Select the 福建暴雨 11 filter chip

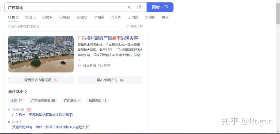coord(97,100)
